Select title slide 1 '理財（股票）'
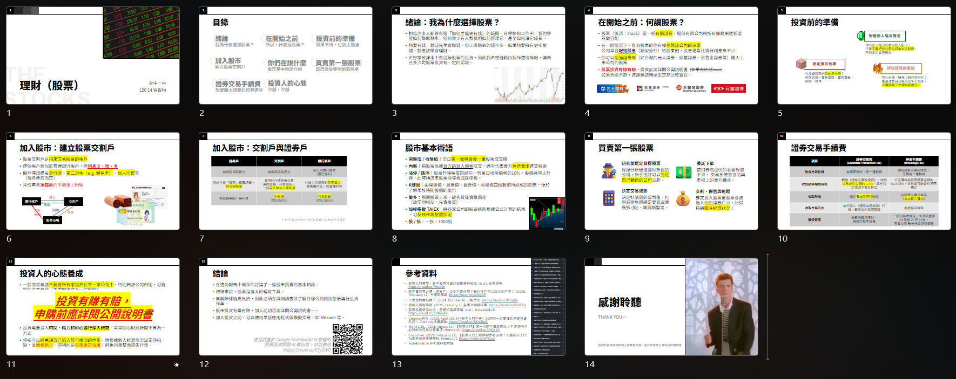The image size is (956, 379). [93, 56]
